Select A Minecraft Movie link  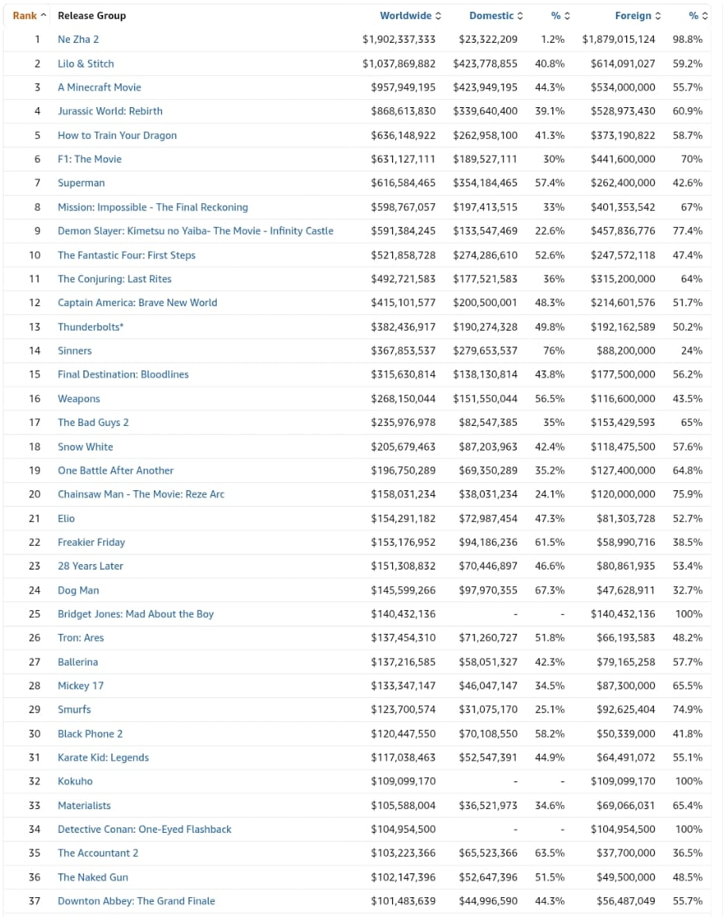[x=99, y=87]
